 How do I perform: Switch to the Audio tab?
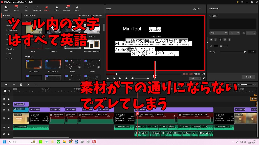tap(16, 9)
